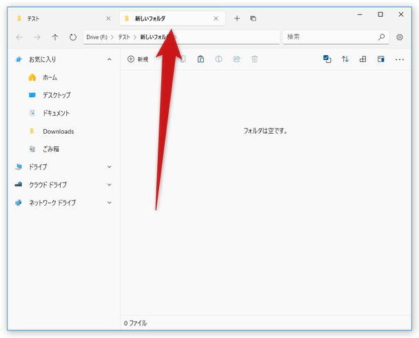
Task: Add a new tab with plus button
Action: point(237,19)
